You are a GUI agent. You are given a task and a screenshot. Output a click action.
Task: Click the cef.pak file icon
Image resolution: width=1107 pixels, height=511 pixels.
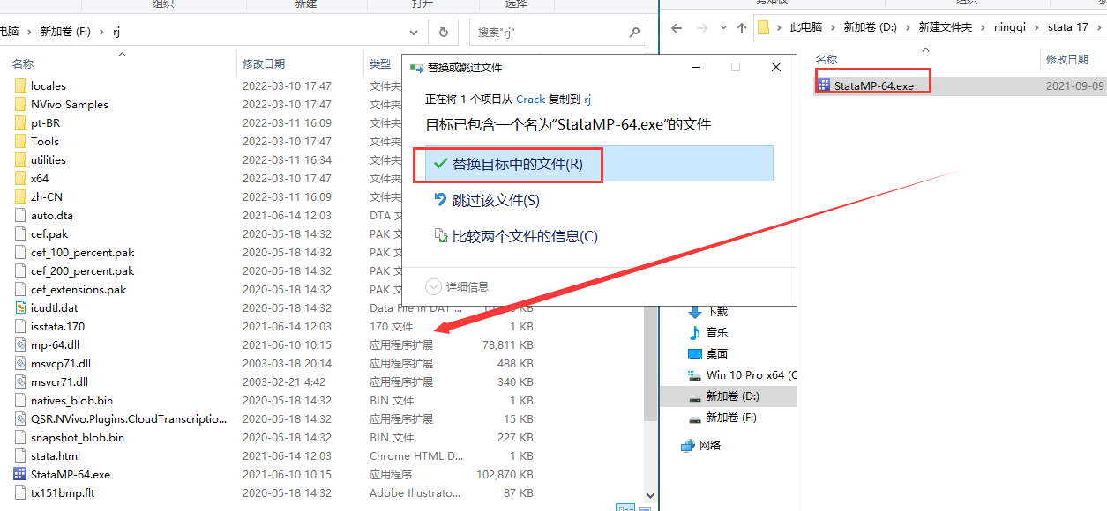point(21,233)
